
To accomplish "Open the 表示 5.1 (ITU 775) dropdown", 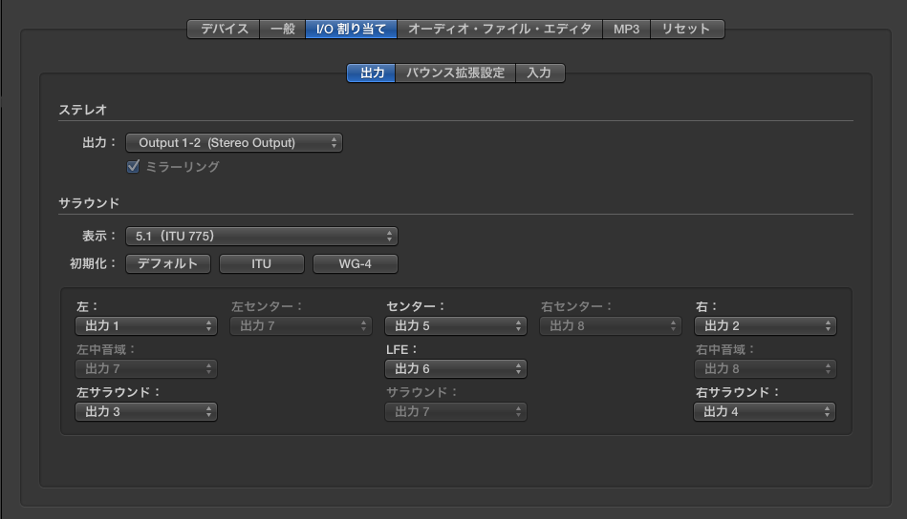I will [262, 236].
